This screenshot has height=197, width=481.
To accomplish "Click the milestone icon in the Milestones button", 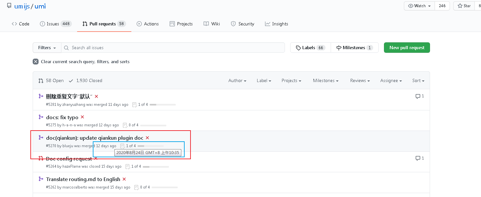I will click(x=339, y=48).
